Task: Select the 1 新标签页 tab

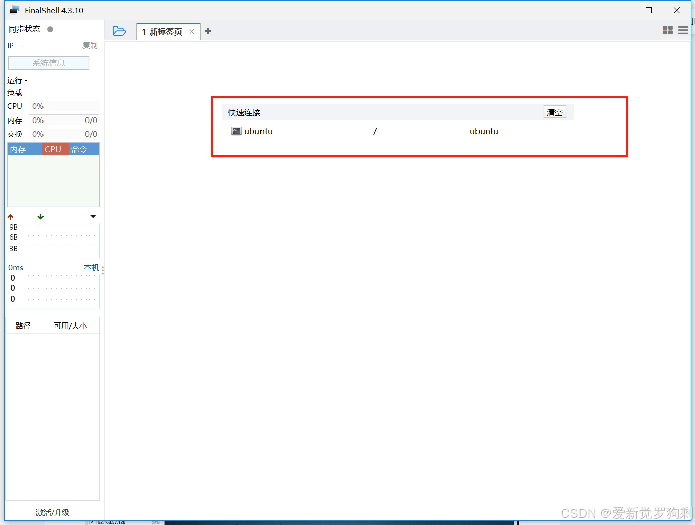Action: (x=168, y=31)
